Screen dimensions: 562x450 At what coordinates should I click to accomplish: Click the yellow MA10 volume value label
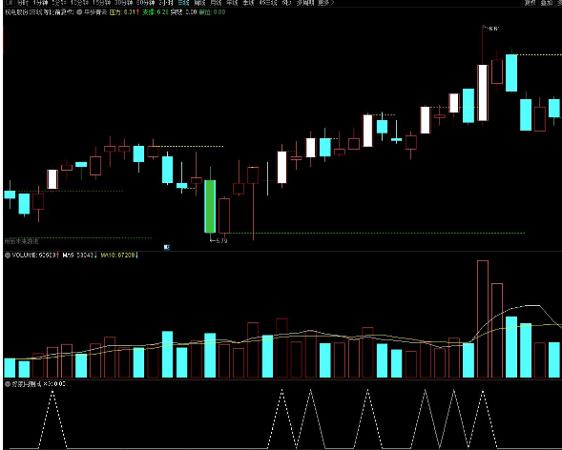coord(119,256)
